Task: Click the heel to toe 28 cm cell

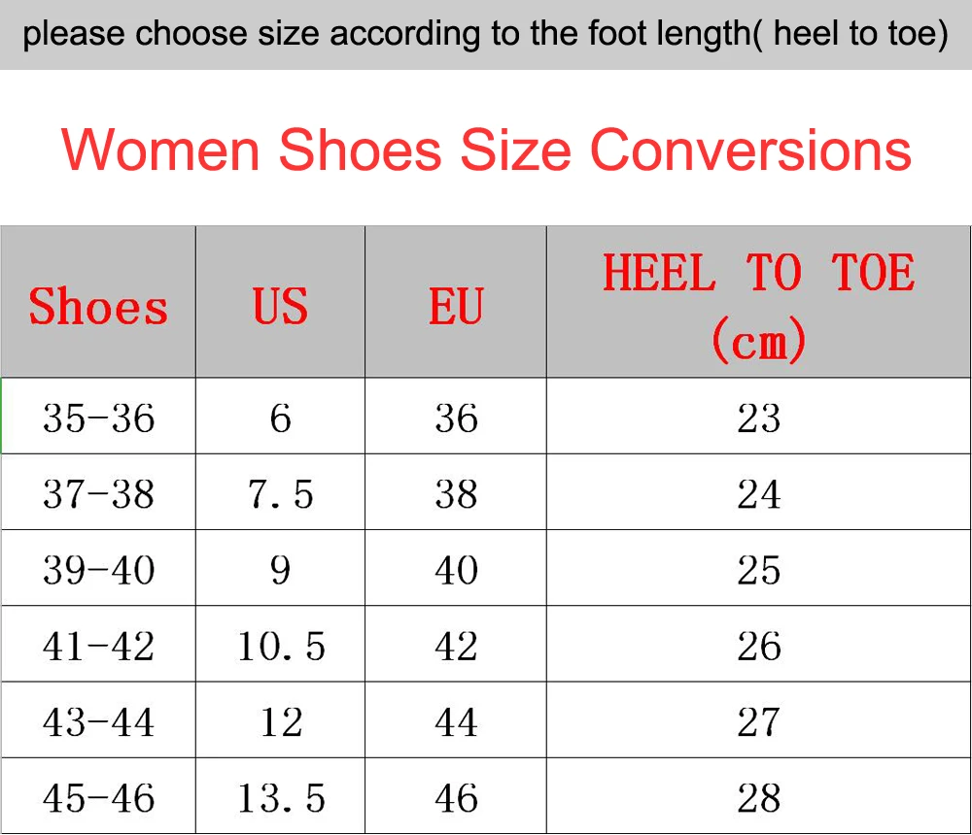Action: [x=759, y=797]
